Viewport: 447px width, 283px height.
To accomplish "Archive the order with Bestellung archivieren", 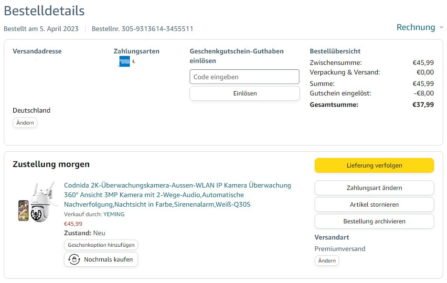I will click(x=374, y=221).
